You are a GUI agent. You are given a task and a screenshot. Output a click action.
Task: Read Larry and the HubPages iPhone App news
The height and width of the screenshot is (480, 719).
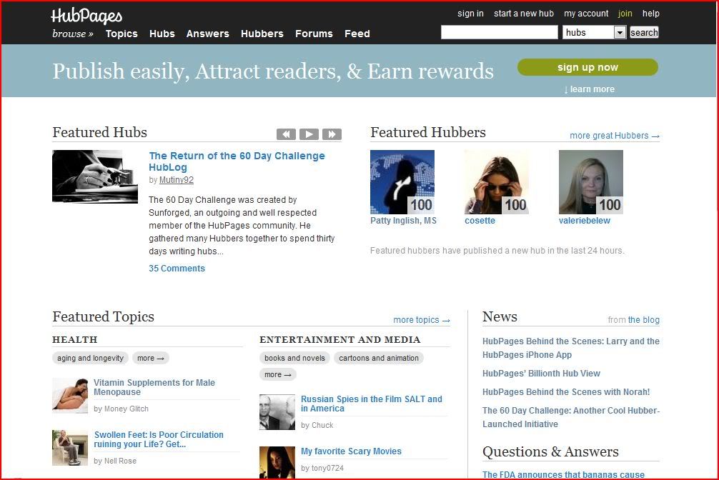click(571, 348)
